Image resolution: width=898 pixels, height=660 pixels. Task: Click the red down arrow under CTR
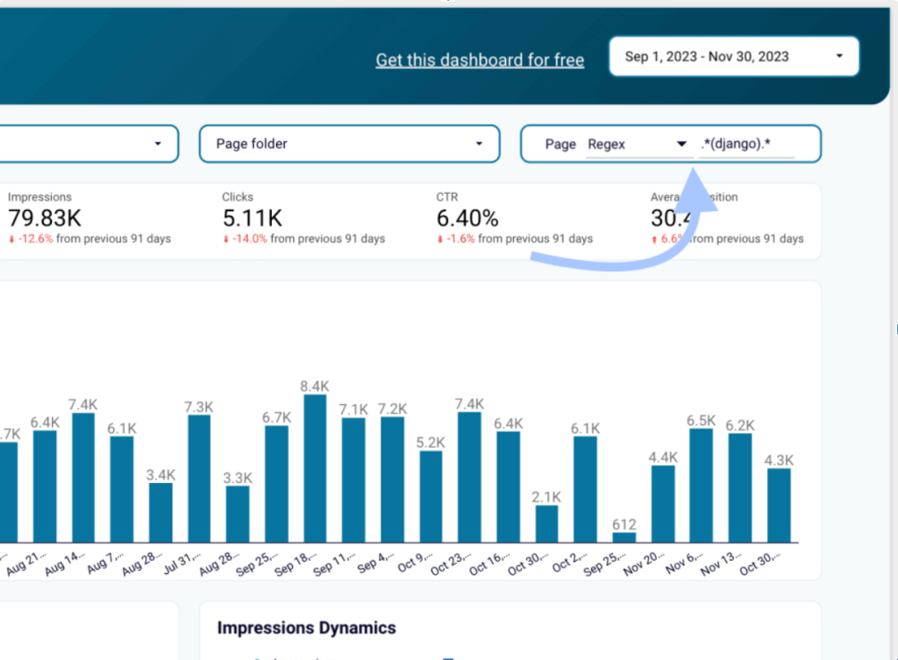pos(439,239)
